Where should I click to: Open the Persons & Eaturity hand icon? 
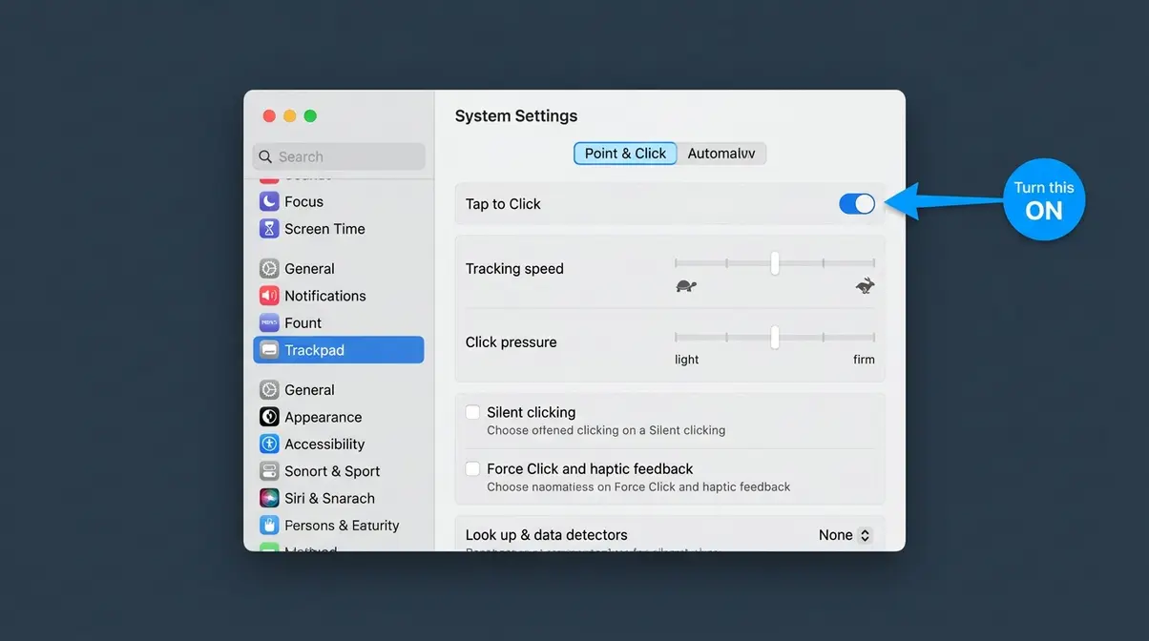269,525
